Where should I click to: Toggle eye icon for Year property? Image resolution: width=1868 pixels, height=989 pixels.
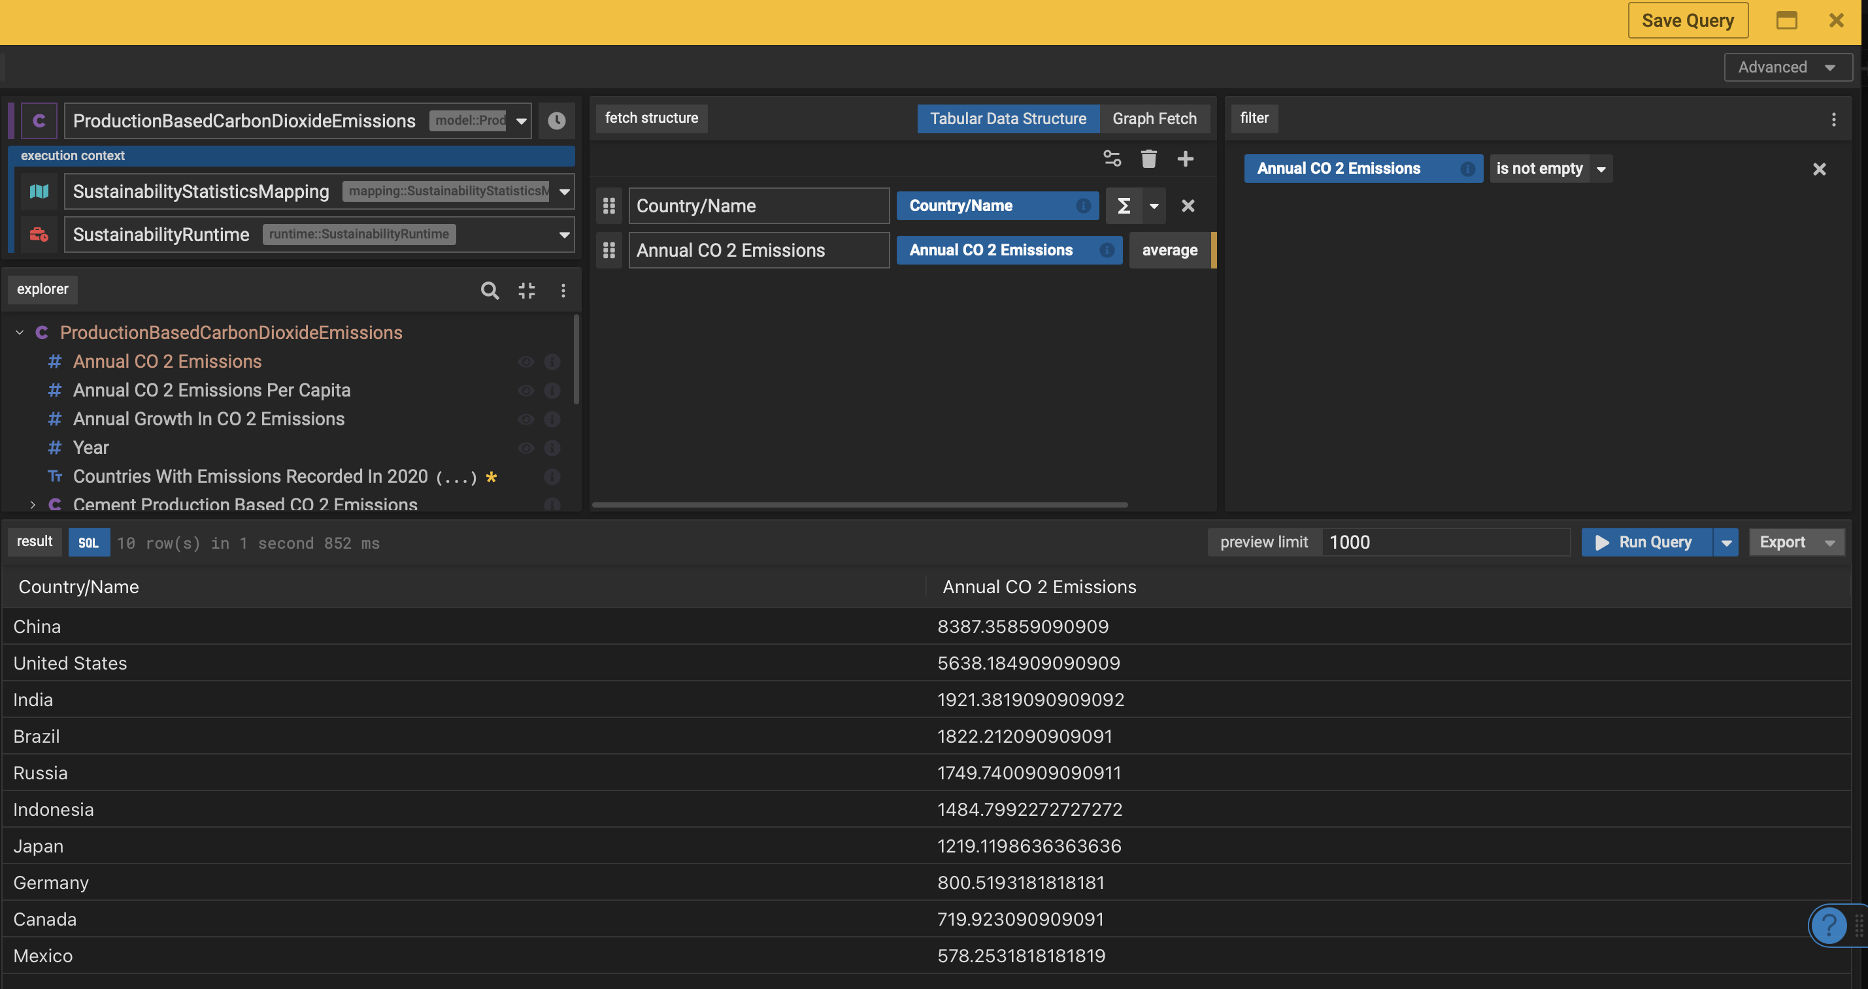pos(525,447)
